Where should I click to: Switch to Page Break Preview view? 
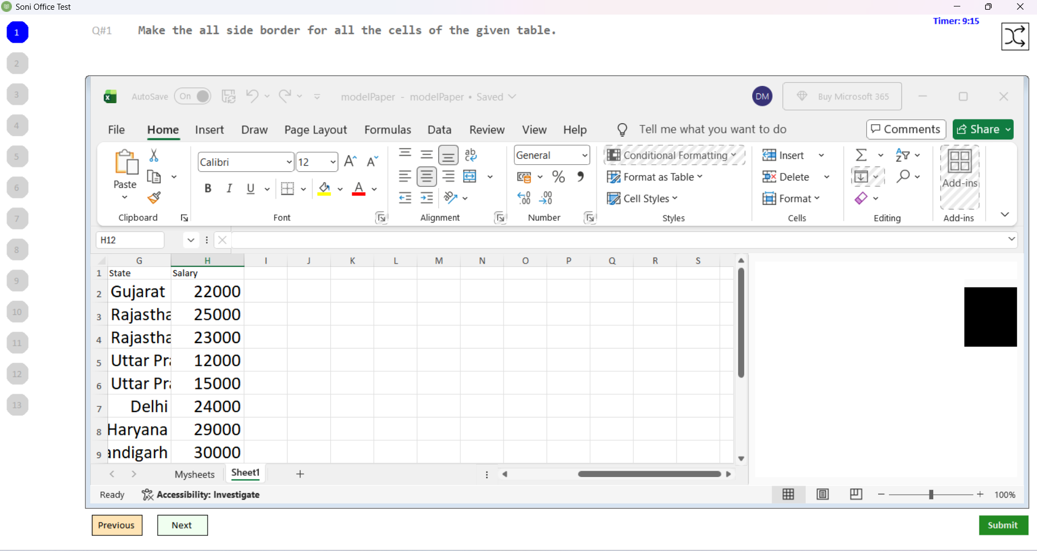[856, 494]
